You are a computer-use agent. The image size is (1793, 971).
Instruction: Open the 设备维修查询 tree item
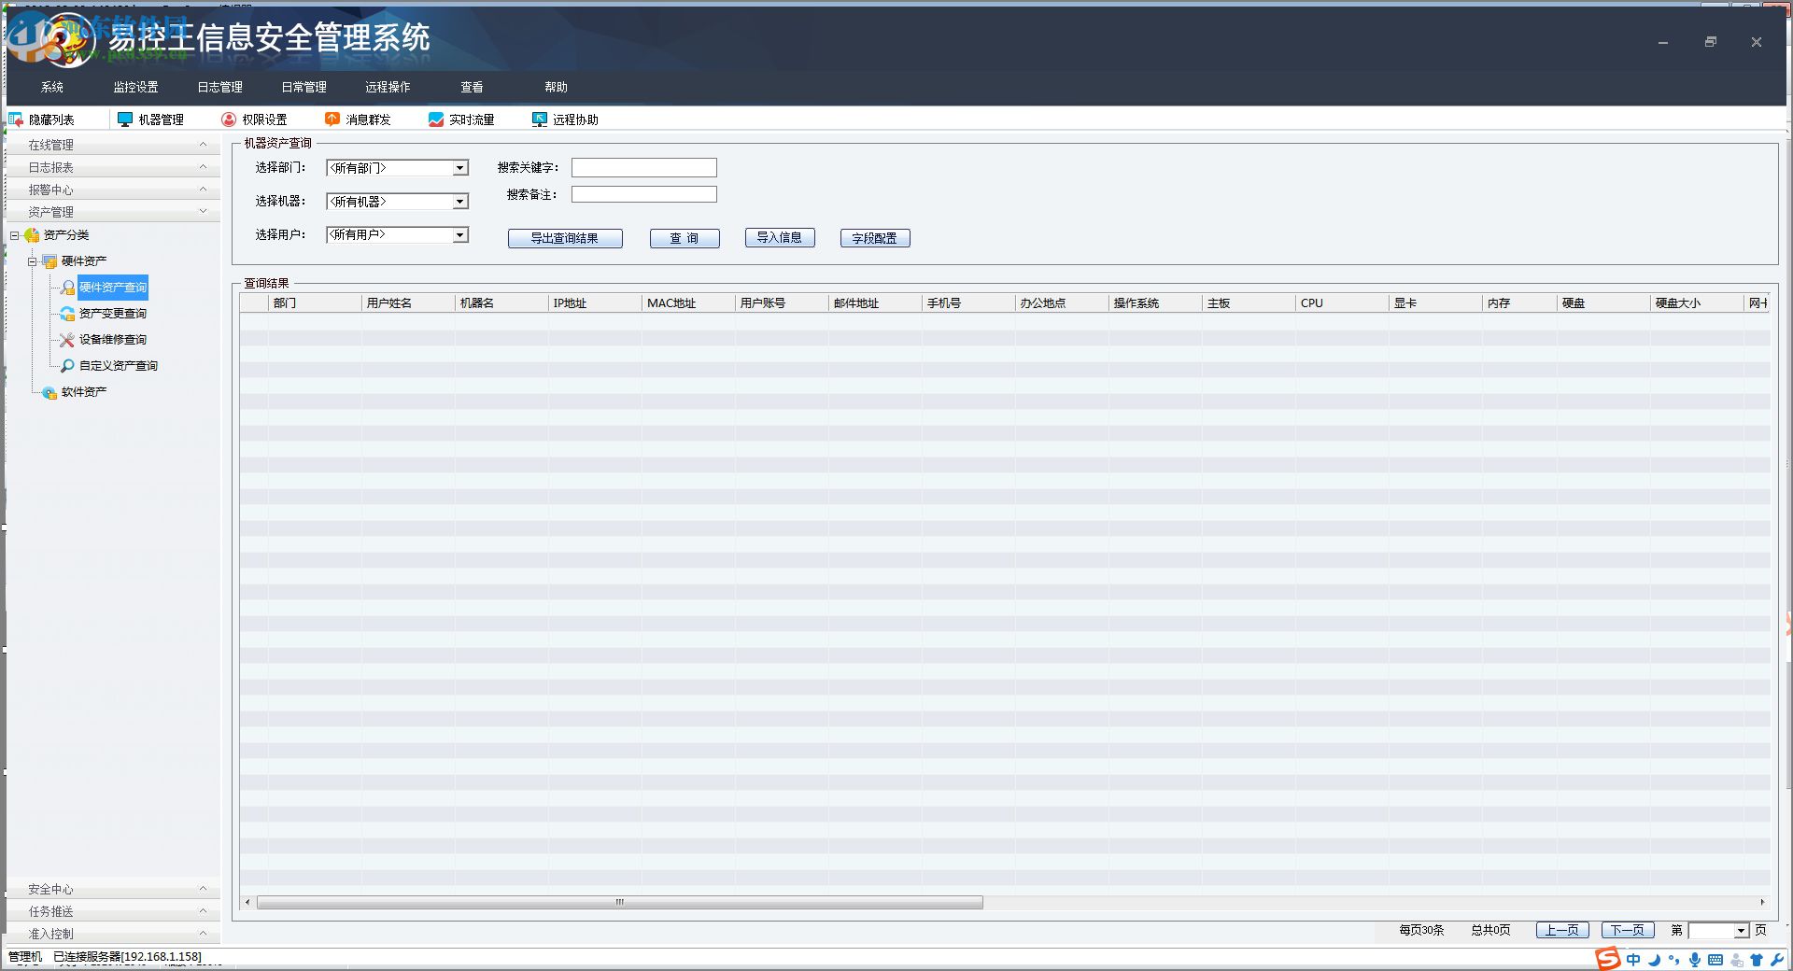tap(113, 340)
